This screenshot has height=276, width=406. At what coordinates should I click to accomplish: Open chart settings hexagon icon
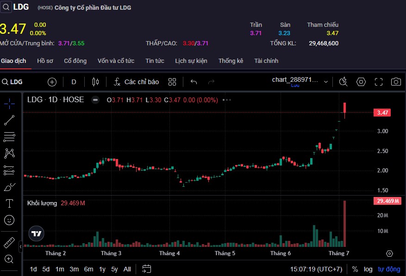[x=361, y=82]
